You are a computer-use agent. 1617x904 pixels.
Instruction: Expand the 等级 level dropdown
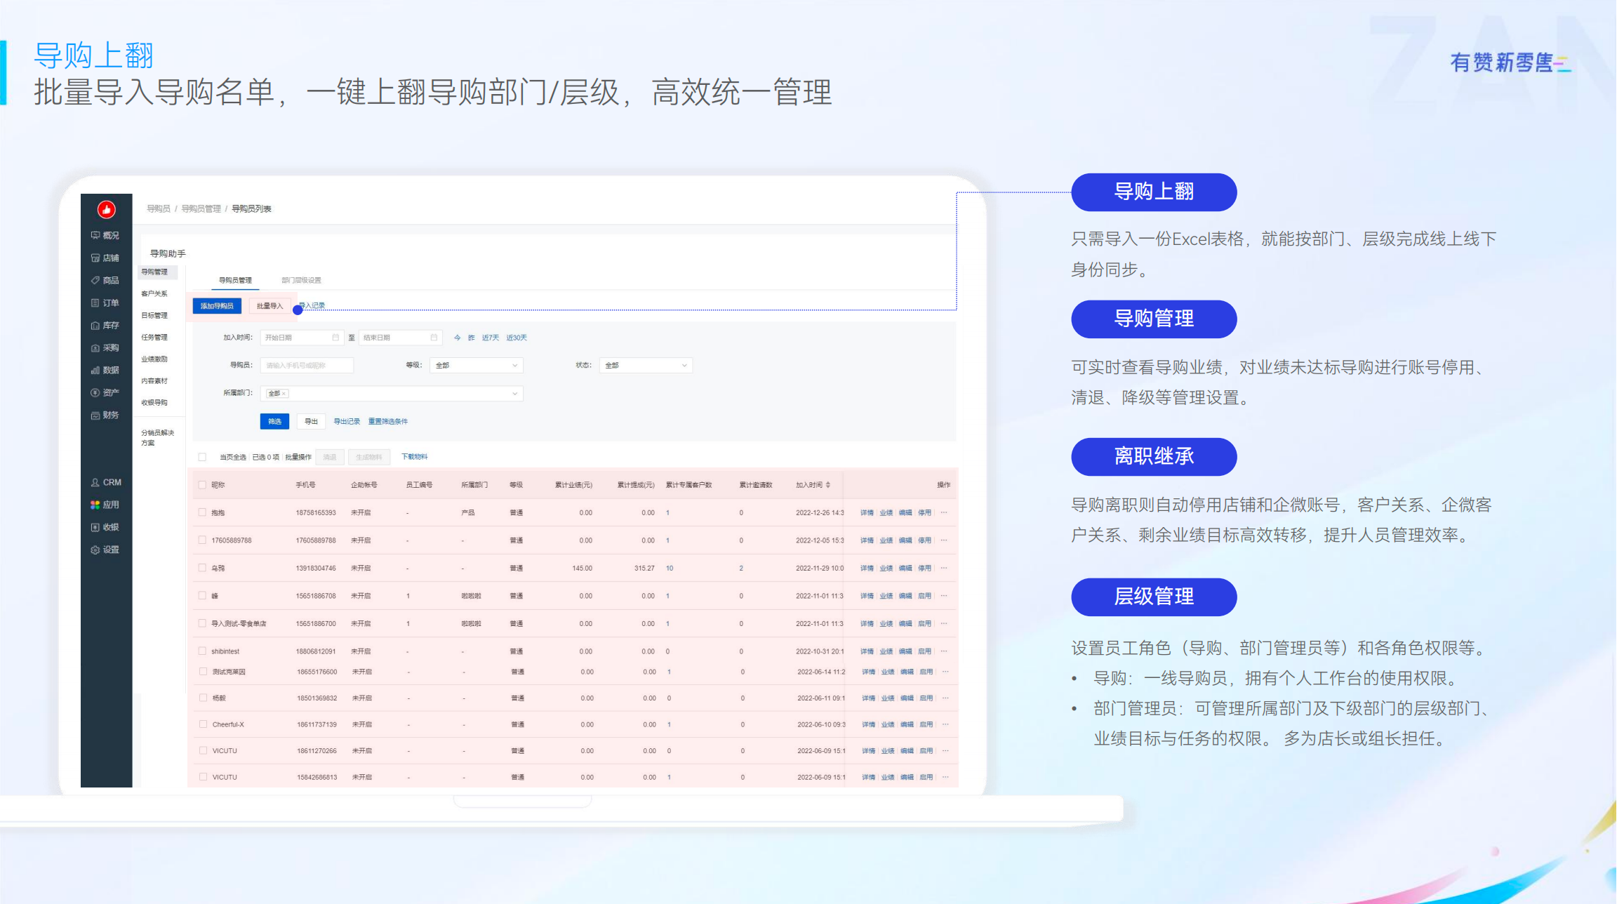[x=477, y=365]
